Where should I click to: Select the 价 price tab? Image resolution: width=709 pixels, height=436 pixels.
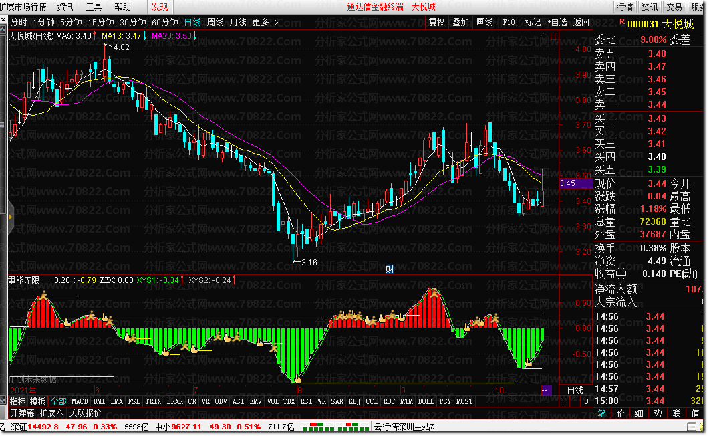point(620,413)
